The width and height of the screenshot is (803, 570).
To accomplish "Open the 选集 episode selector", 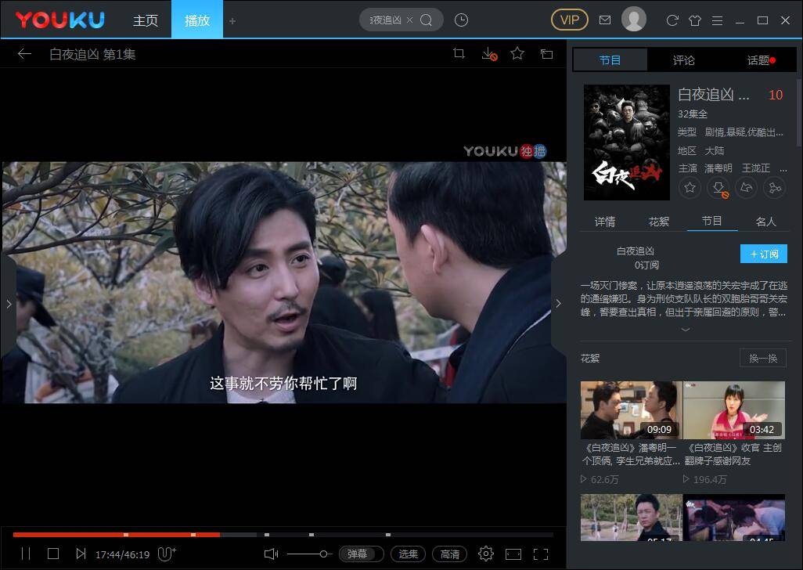I will click(409, 554).
